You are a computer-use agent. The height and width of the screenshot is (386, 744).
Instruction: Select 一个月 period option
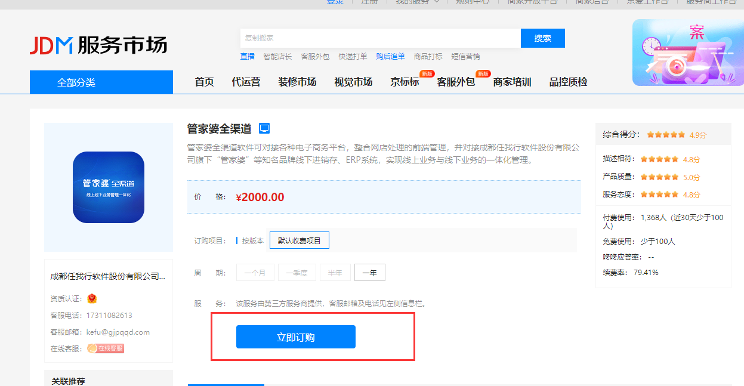(x=255, y=273)
